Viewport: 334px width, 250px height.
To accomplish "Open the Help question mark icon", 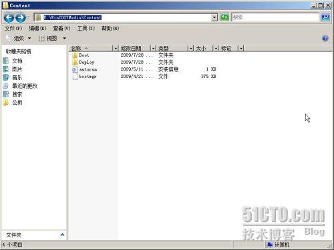I will click(325, 38).
